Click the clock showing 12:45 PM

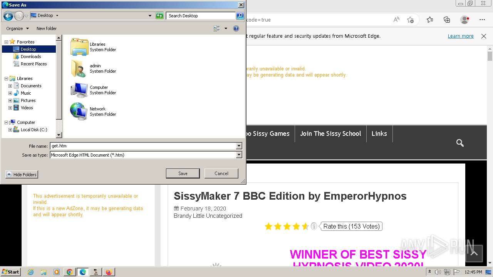point(473,272)
